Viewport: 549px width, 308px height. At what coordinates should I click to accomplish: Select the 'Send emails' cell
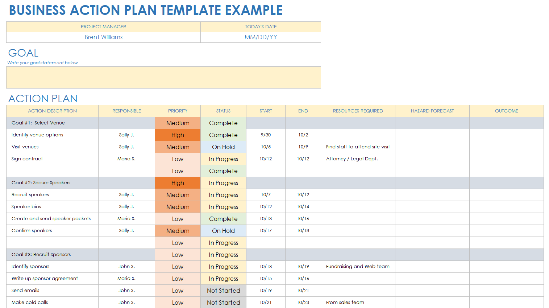pos(53,291)
